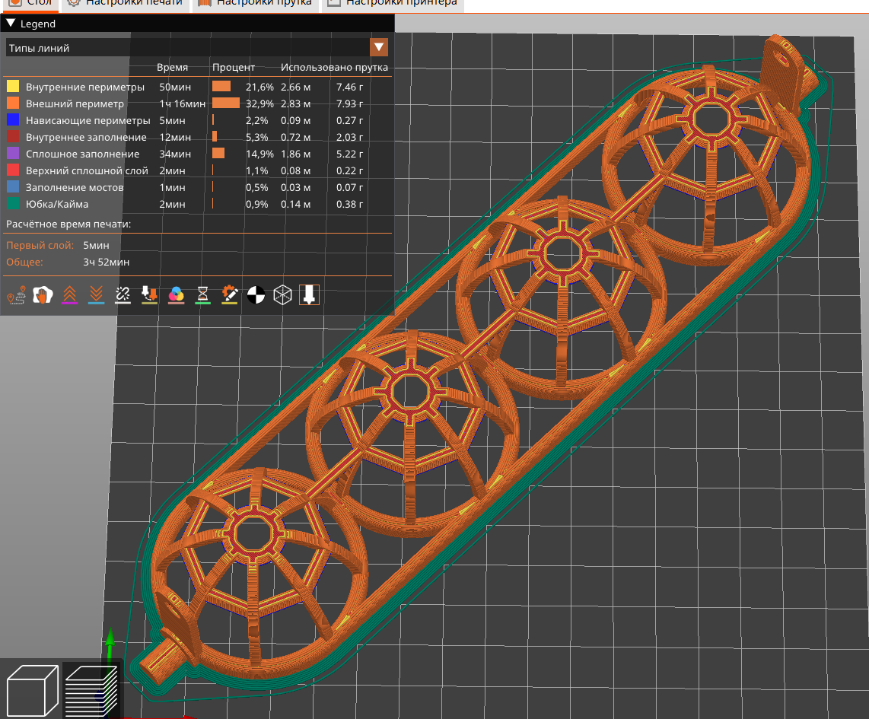
Task: Toggle travel moves visibility icon
Action: click(x=17, y=295)
